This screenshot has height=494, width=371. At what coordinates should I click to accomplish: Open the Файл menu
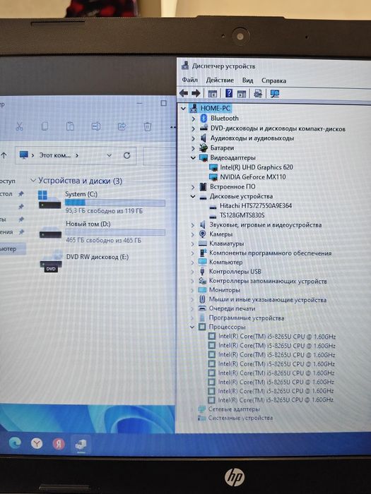click(189, 80)
